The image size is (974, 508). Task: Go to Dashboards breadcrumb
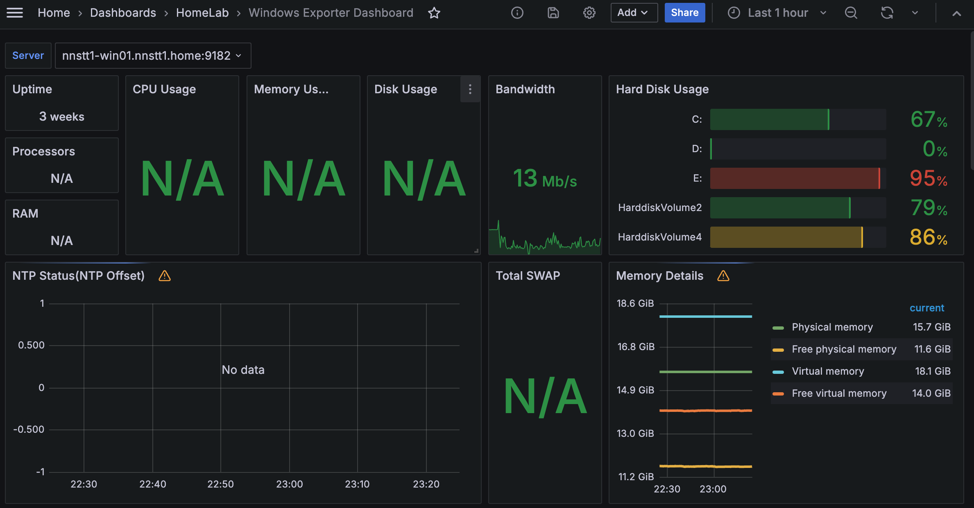point(123,13)
